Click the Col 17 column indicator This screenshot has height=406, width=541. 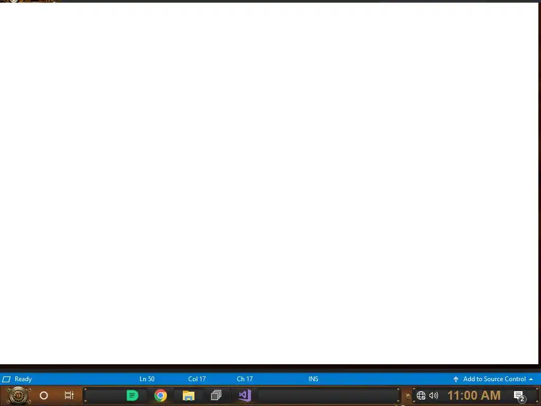click(x=197, y=379)
